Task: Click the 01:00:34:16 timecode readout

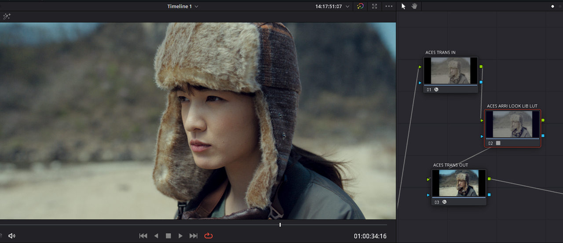Action: pos(370,236)
